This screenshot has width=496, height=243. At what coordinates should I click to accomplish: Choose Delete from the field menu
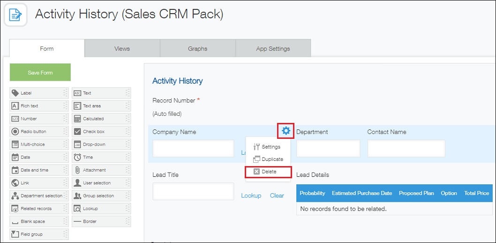[268, 172]
